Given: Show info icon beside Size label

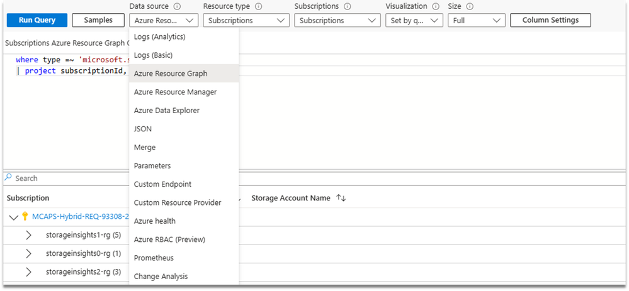Looking at the screenshot, I should click(470, 6).
